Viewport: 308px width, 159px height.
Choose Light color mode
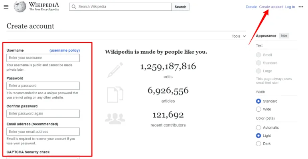point(259,136)
